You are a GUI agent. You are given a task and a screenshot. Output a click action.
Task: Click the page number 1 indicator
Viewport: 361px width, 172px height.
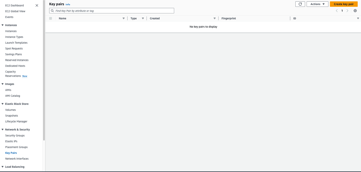[342, 11]
